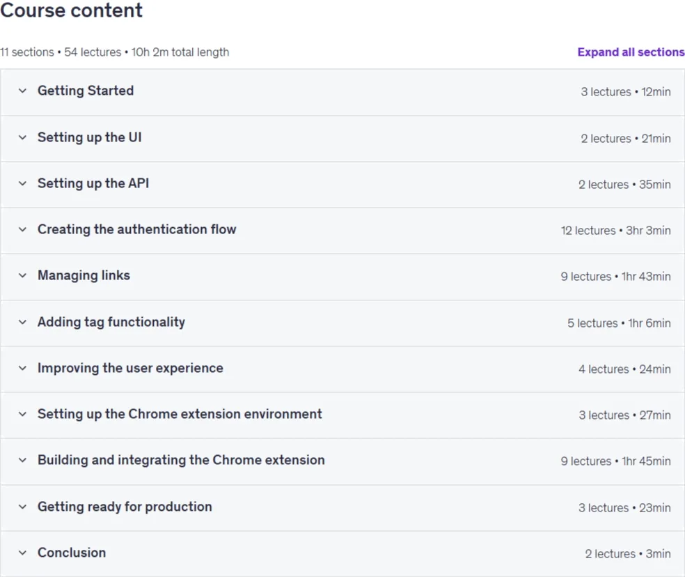Click the '12 lectures • 3hr 3min' text
This screenshot has width=685, height=577.
point(616,231)
